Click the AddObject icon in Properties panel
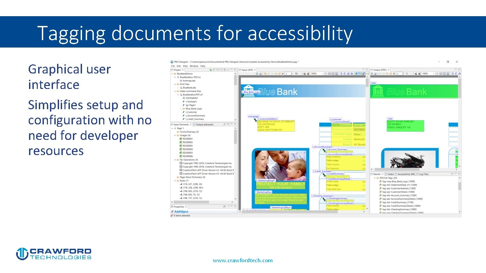Image resolution: width=486 pixels, height=273 pixels. pyautogui.click(x=172, y=211)
